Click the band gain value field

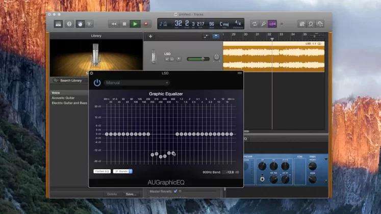[x=230, y=172]
